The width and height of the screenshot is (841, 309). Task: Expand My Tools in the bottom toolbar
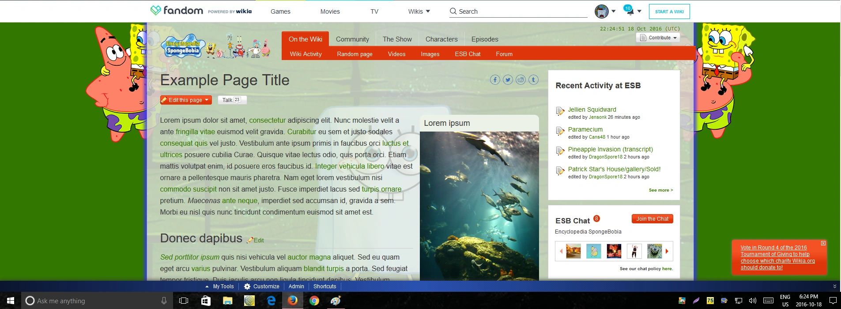click(219, 286)
